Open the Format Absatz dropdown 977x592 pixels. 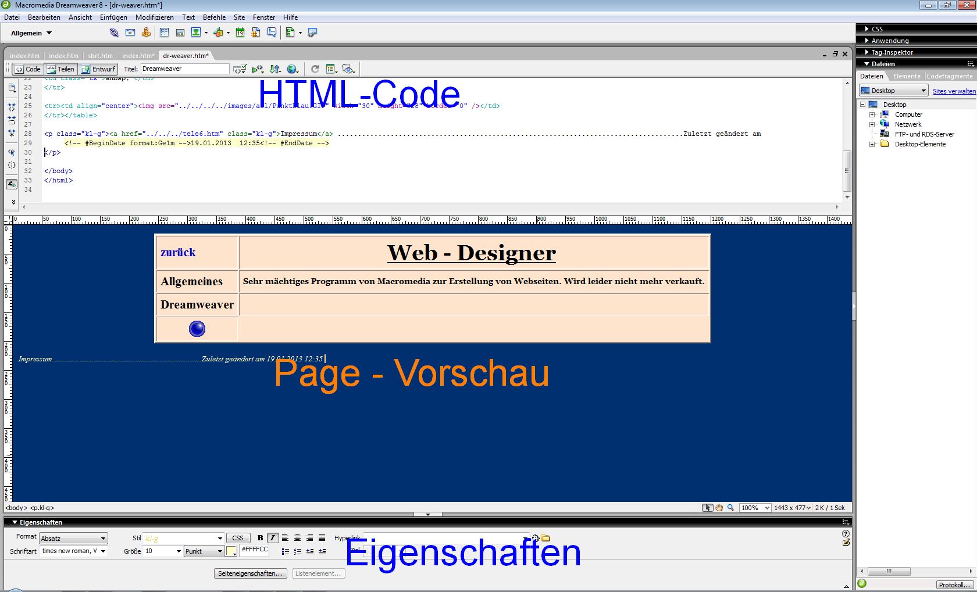click(73, 539)
